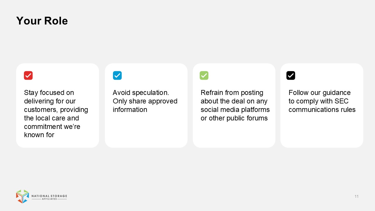Click the "Only share approved information" sentence

pos(145,105)
